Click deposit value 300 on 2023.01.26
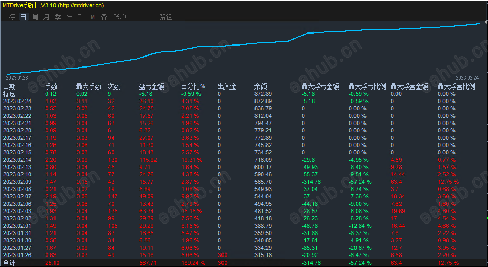This screenshot has width=488, height=267. (x=223, y=255)
